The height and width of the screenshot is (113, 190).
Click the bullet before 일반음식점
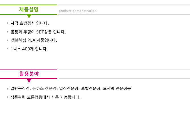(7, 89)
